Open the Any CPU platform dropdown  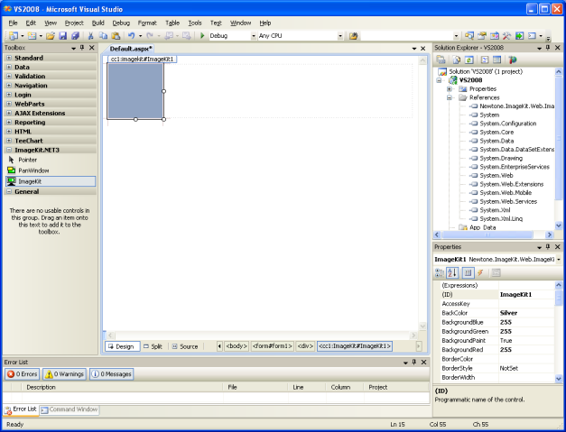click(x=340, y=36)
